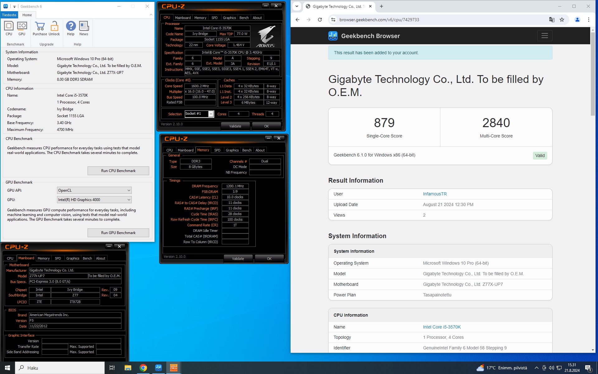Open Socket #1 selection dropdown in CPU-Z
The width and height of the screenshot is (598, 374).
coord(199,114)
